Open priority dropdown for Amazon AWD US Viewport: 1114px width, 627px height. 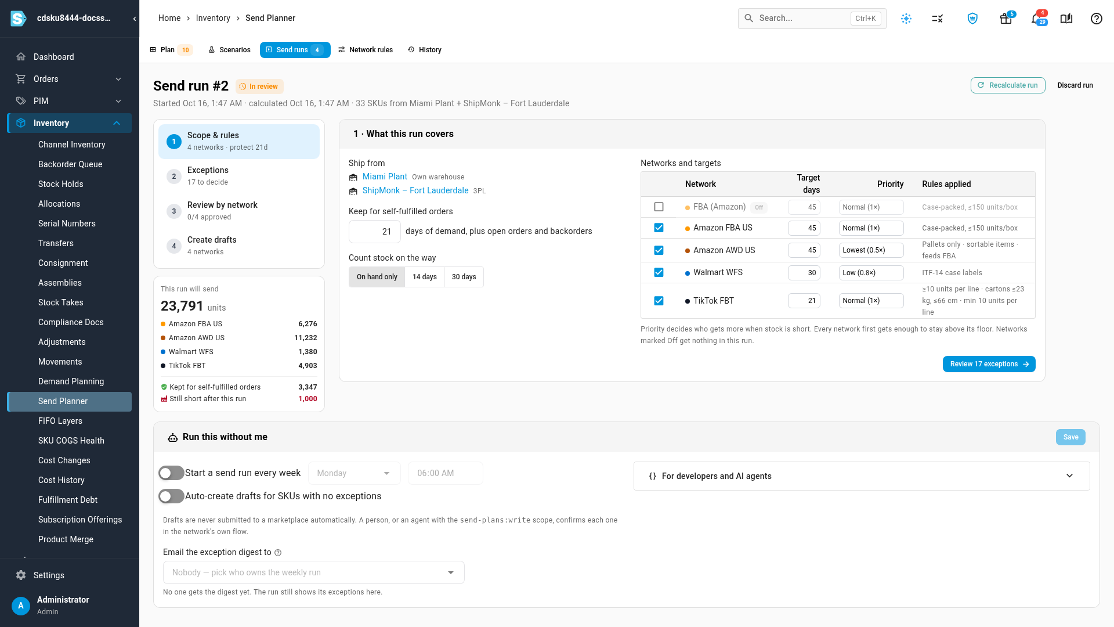coord(871,251)
